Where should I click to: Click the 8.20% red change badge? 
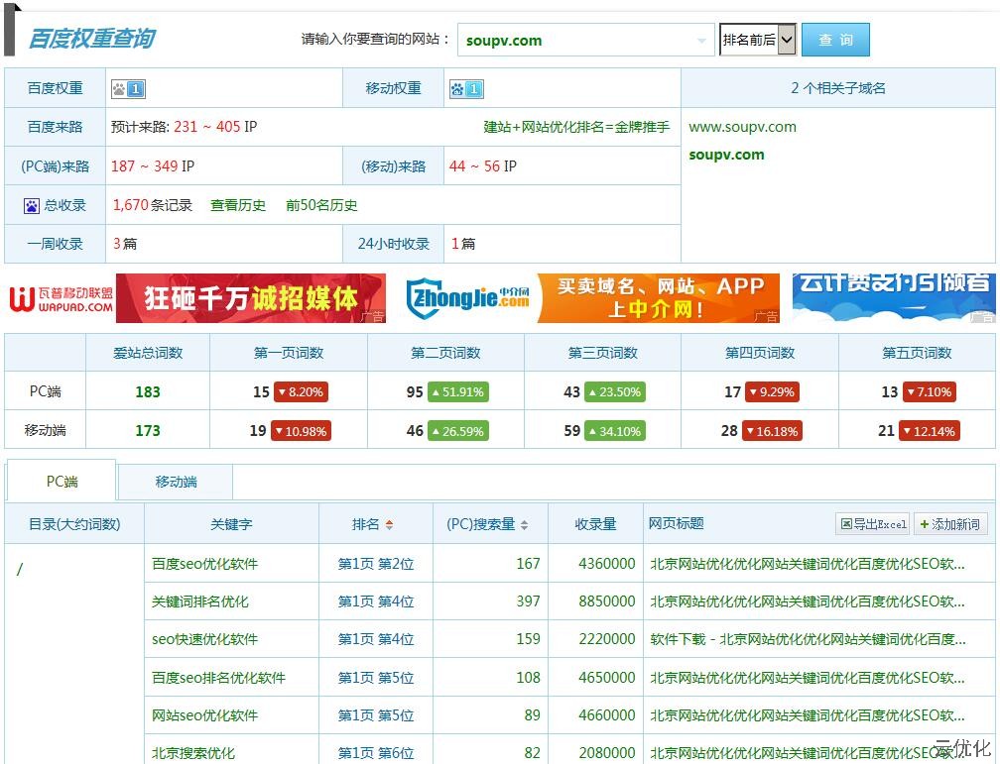pyautogui.click(x=301, y=391)
